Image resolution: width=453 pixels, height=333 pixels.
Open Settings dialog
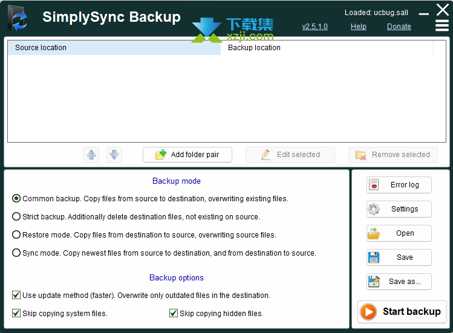click(399, 209)
